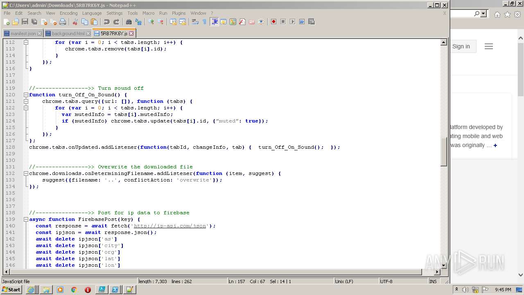The width and height of the screenshot is (524, 295).
Task: Open the browser search box dropdown arrow
Action: point(483,14)
